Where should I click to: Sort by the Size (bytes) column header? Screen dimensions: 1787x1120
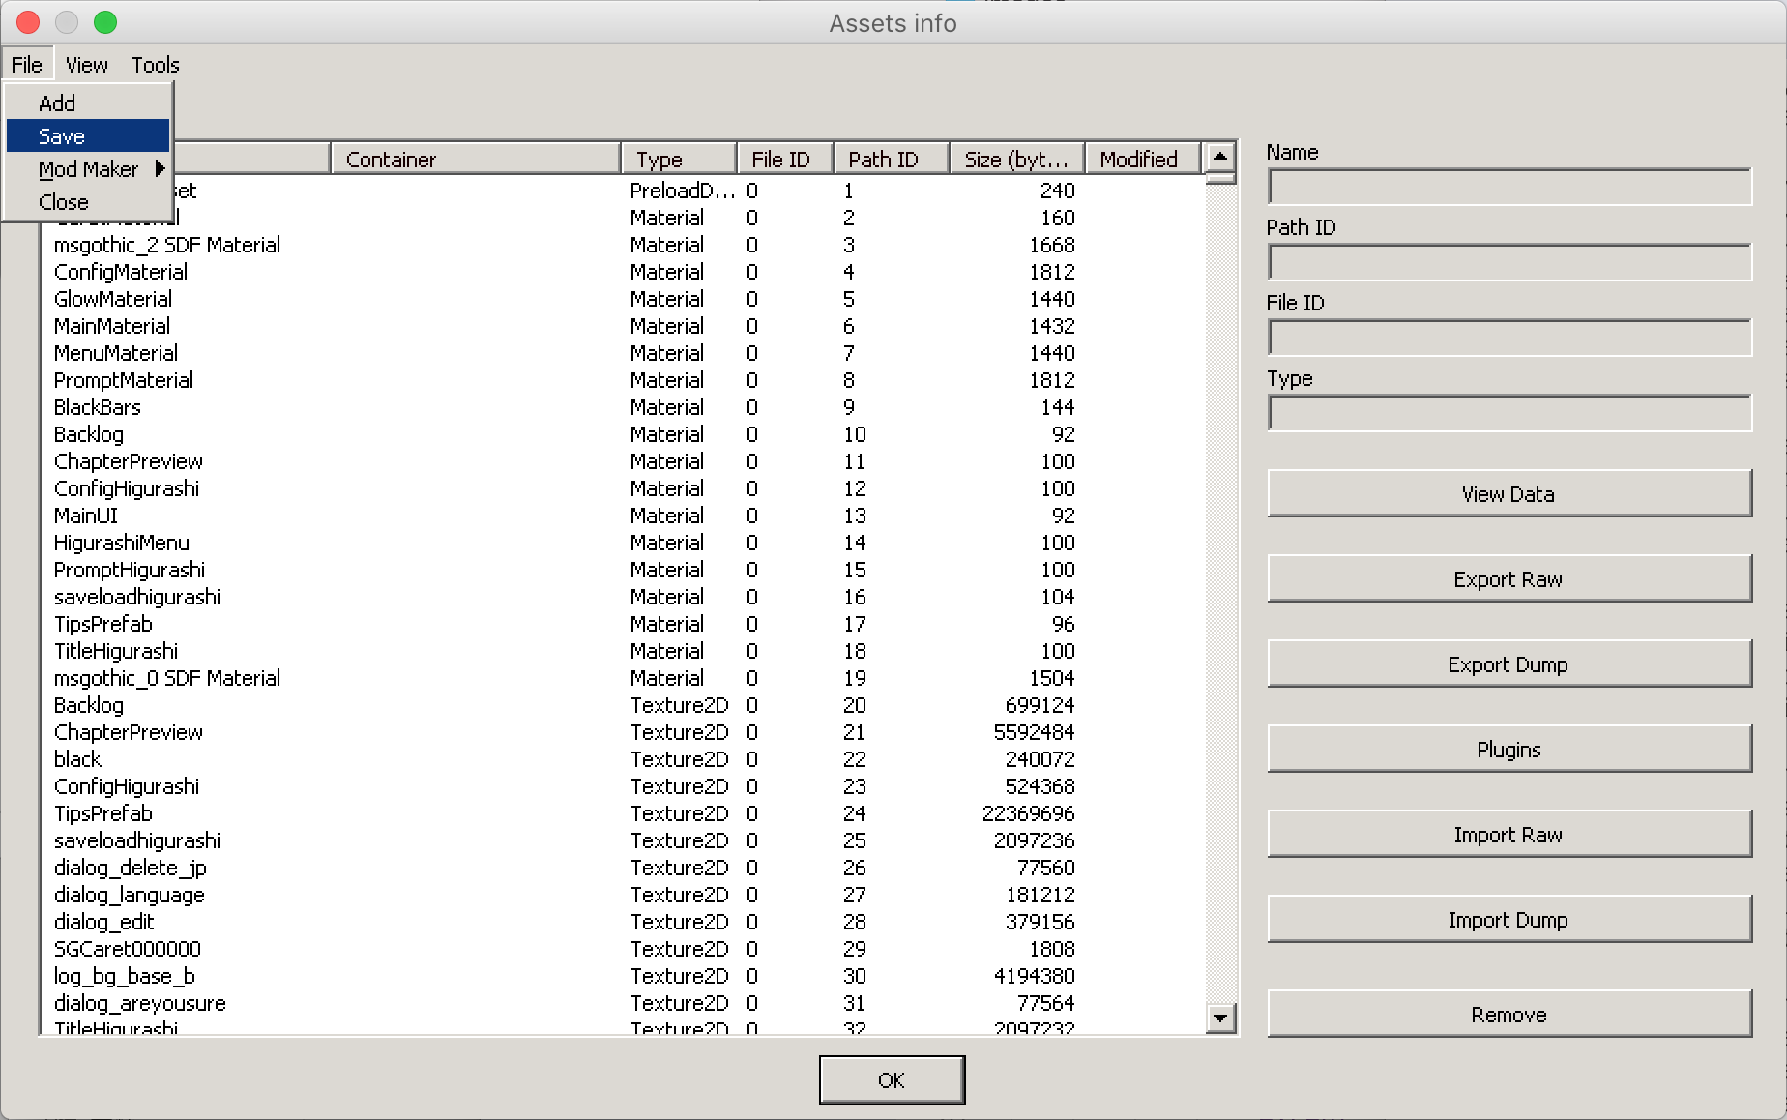pos(1015,160)
